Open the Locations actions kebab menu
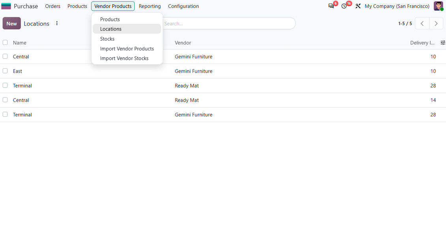This screenshot has width=446, height=250. 57,23
